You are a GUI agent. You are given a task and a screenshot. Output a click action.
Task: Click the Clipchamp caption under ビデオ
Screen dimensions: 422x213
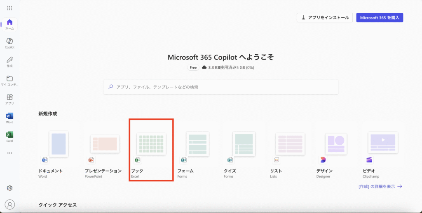click(x=371, y=176)
